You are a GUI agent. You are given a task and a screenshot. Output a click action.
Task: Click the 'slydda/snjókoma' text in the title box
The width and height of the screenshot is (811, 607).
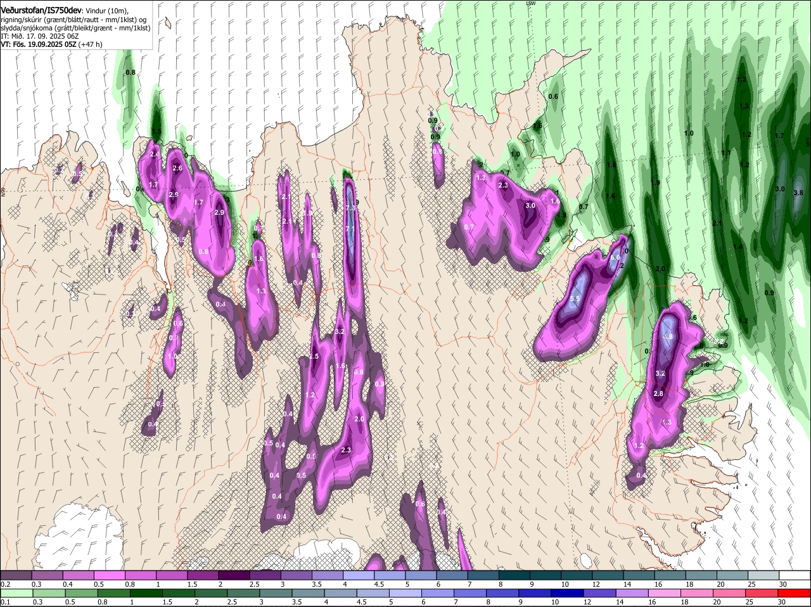pyautogui.click(x=26, y=28)
